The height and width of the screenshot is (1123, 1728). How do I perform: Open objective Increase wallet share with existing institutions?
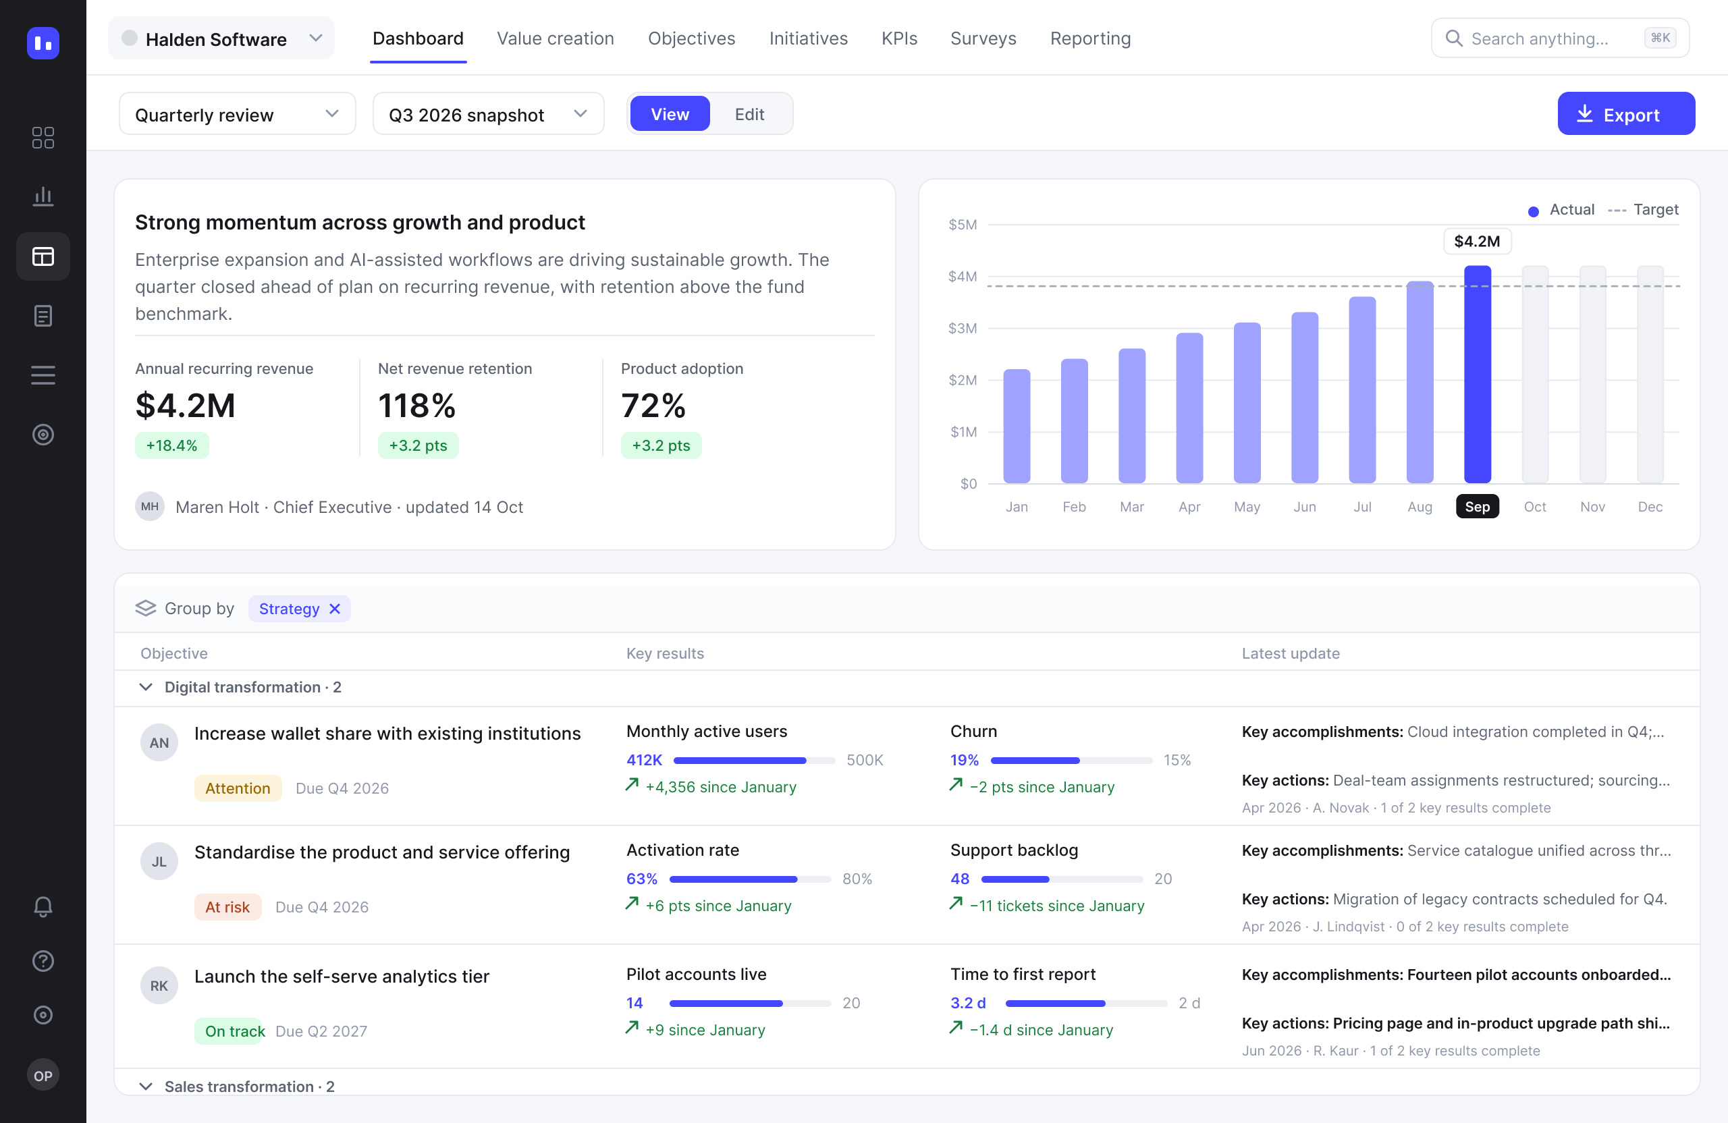(387, 734)
